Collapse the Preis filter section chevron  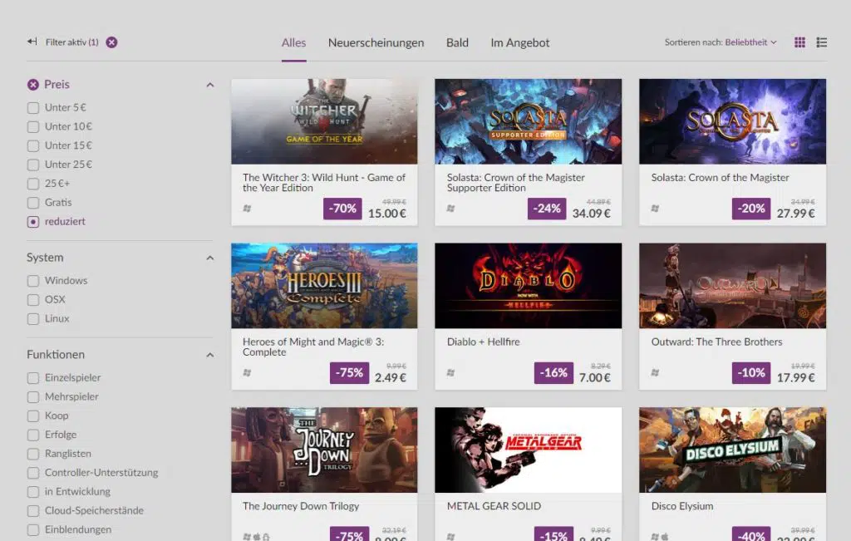[x=210, y=86]
